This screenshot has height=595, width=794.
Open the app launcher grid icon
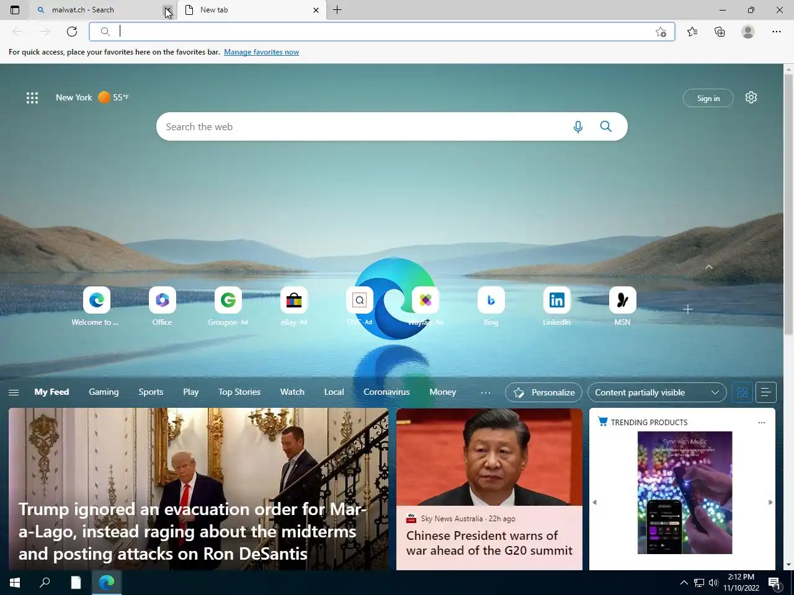coord(32,97)
